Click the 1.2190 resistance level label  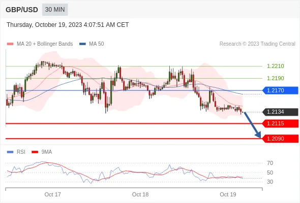(x=275, y=78)
